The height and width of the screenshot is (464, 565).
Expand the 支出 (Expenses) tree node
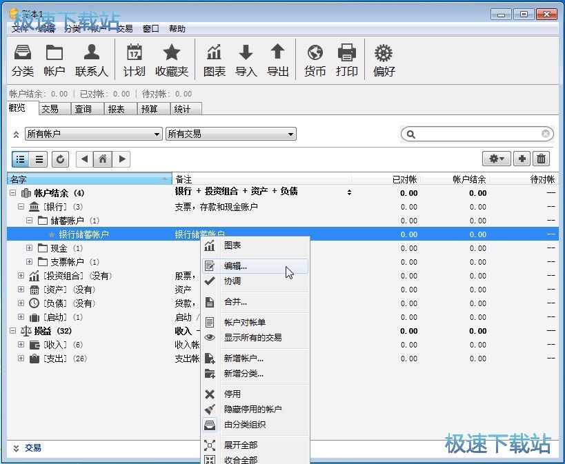click(x=21, y=359)
